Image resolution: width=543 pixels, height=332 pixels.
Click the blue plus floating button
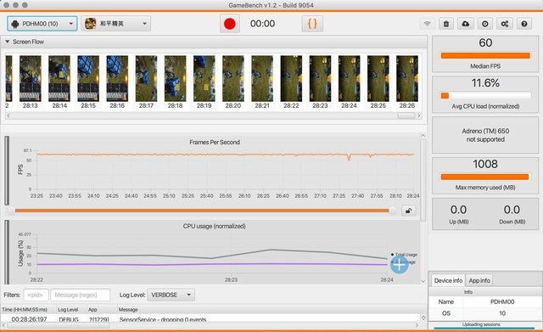click(x=400, y=265)
